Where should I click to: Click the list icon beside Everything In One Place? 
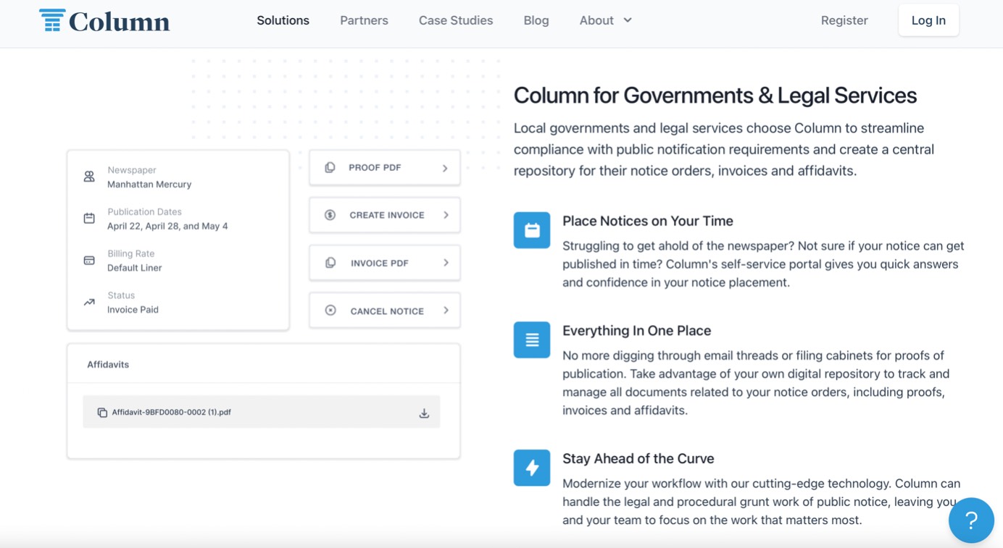tap(532, 340)
